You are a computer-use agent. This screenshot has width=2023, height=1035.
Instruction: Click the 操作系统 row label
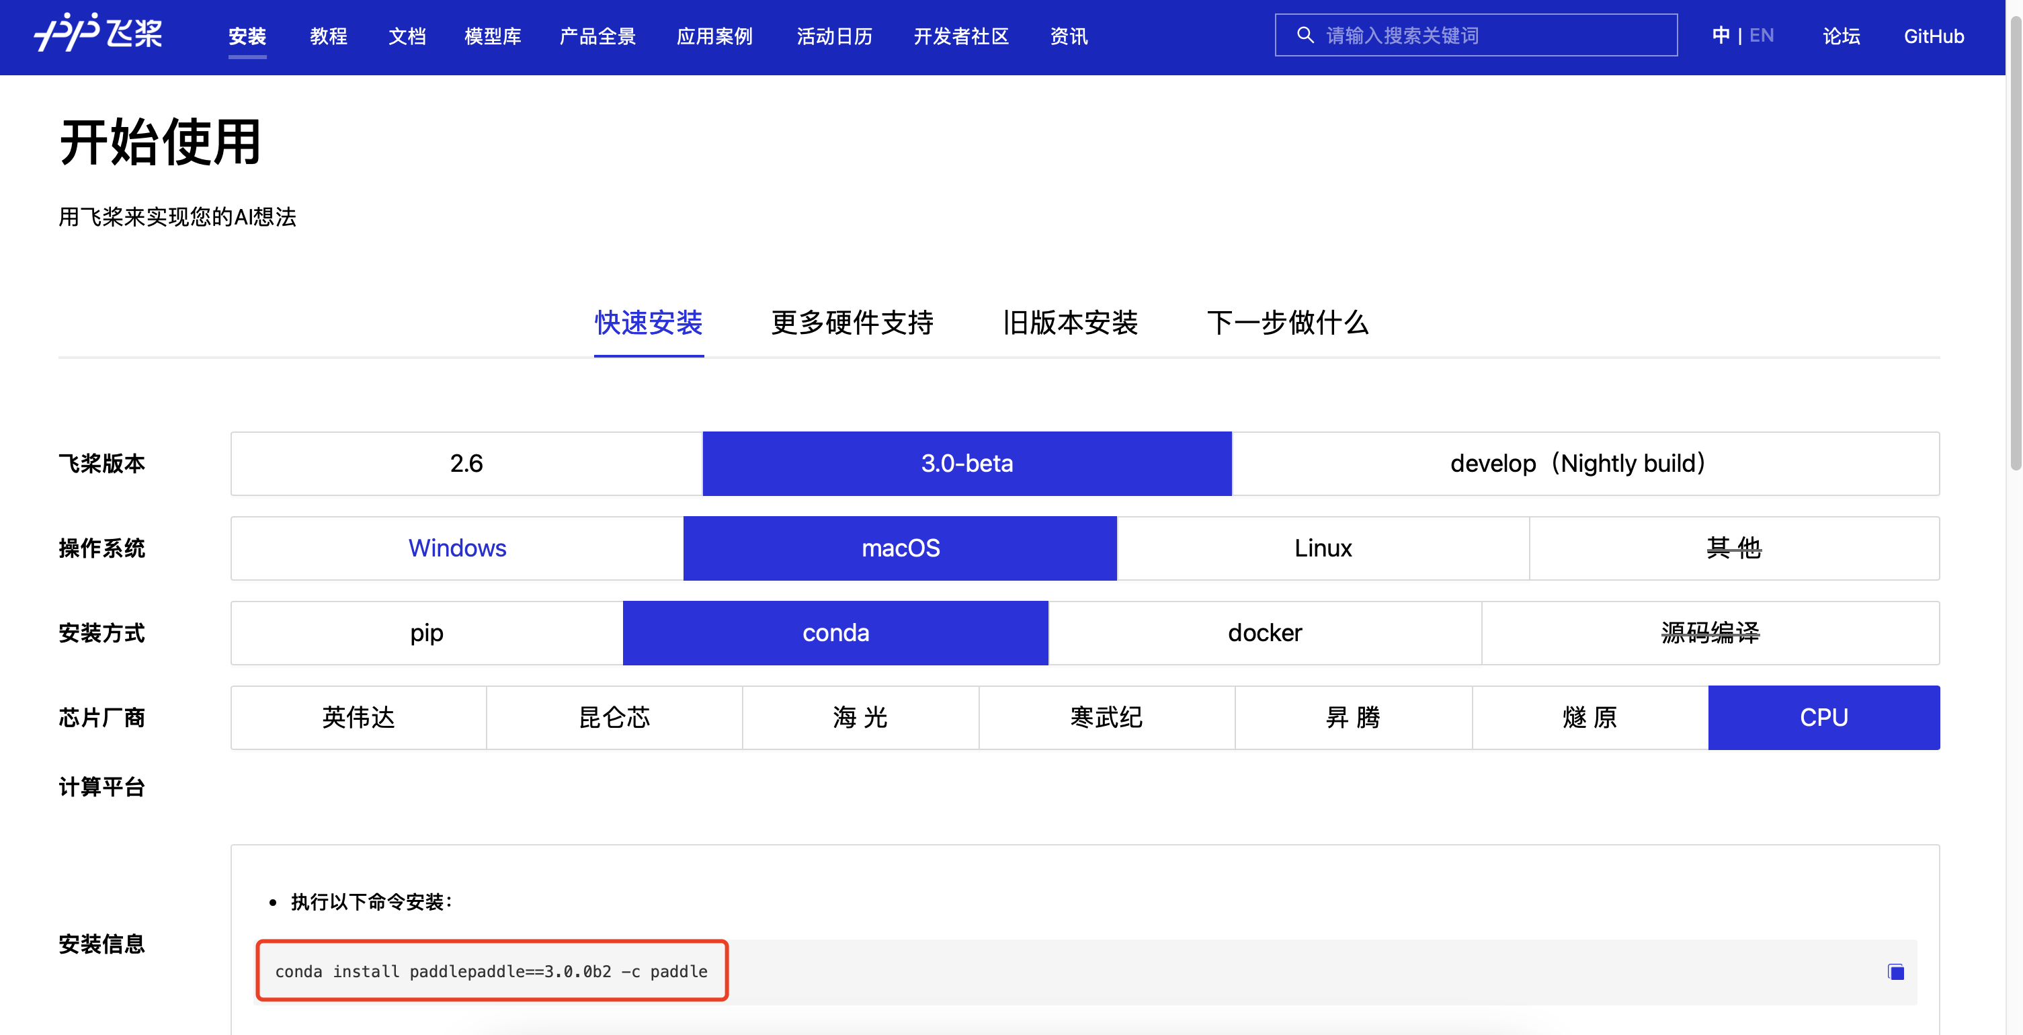point(102,548)
